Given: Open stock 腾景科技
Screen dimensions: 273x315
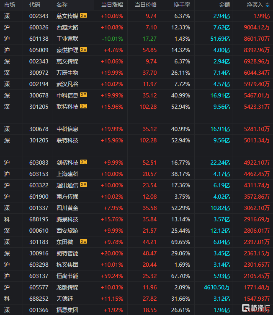Looking at the screenshot, I should (67, 219).
